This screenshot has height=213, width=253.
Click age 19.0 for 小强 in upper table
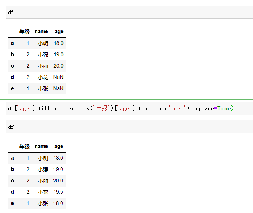59,54
